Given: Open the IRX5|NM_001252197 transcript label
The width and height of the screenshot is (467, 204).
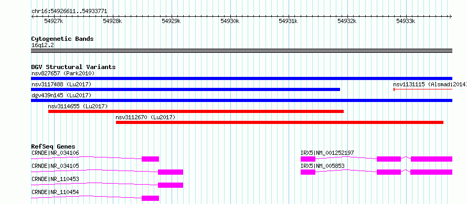Looking at the screenshot, I should [x=327, y=153].
